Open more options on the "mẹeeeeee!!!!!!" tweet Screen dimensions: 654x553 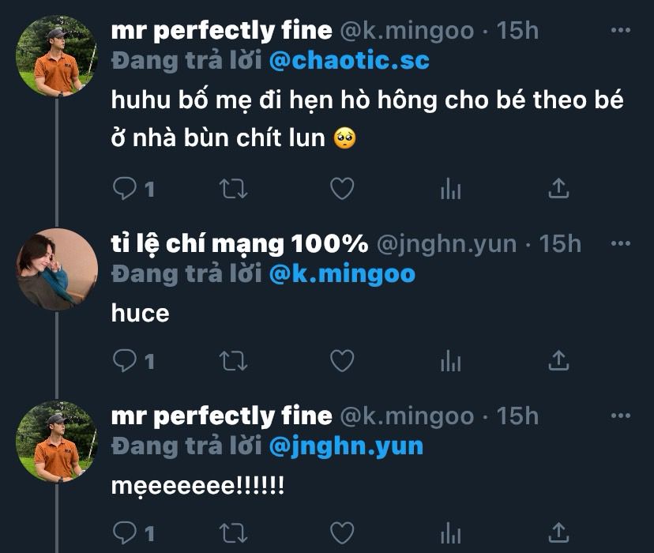[x=622, y=415]
